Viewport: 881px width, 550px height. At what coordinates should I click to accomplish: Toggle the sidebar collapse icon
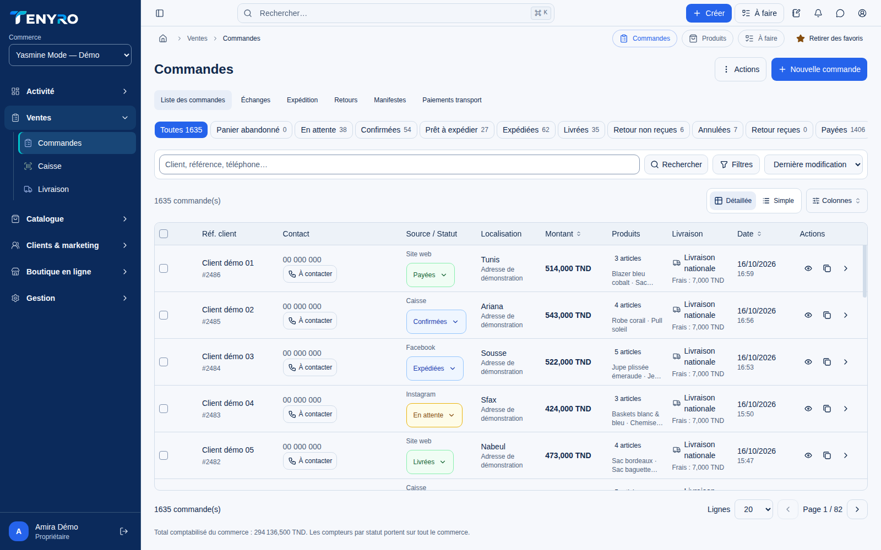[x=160, y=13]
